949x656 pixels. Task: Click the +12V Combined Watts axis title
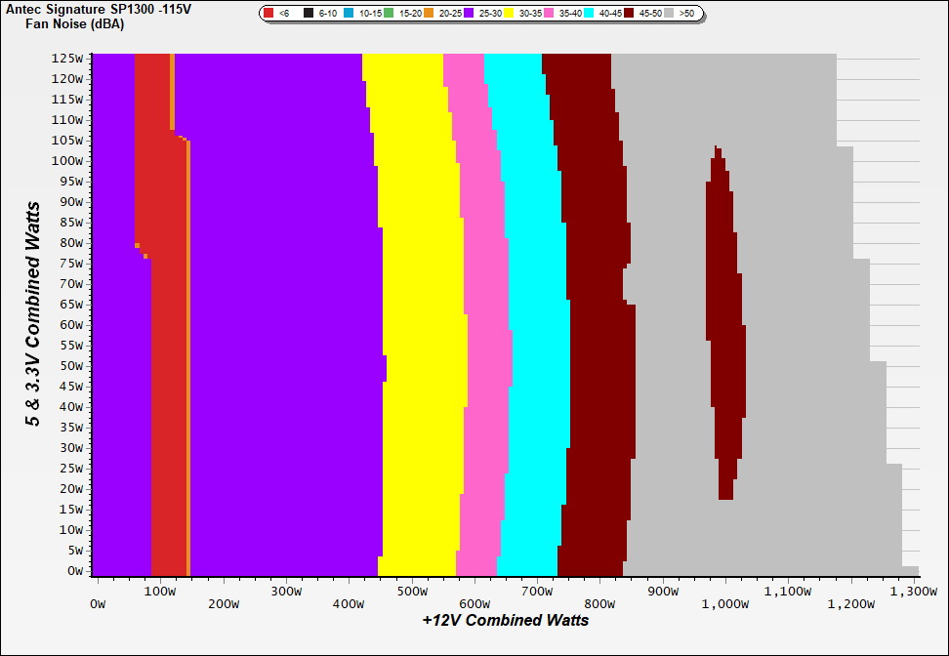pos(505,620)
